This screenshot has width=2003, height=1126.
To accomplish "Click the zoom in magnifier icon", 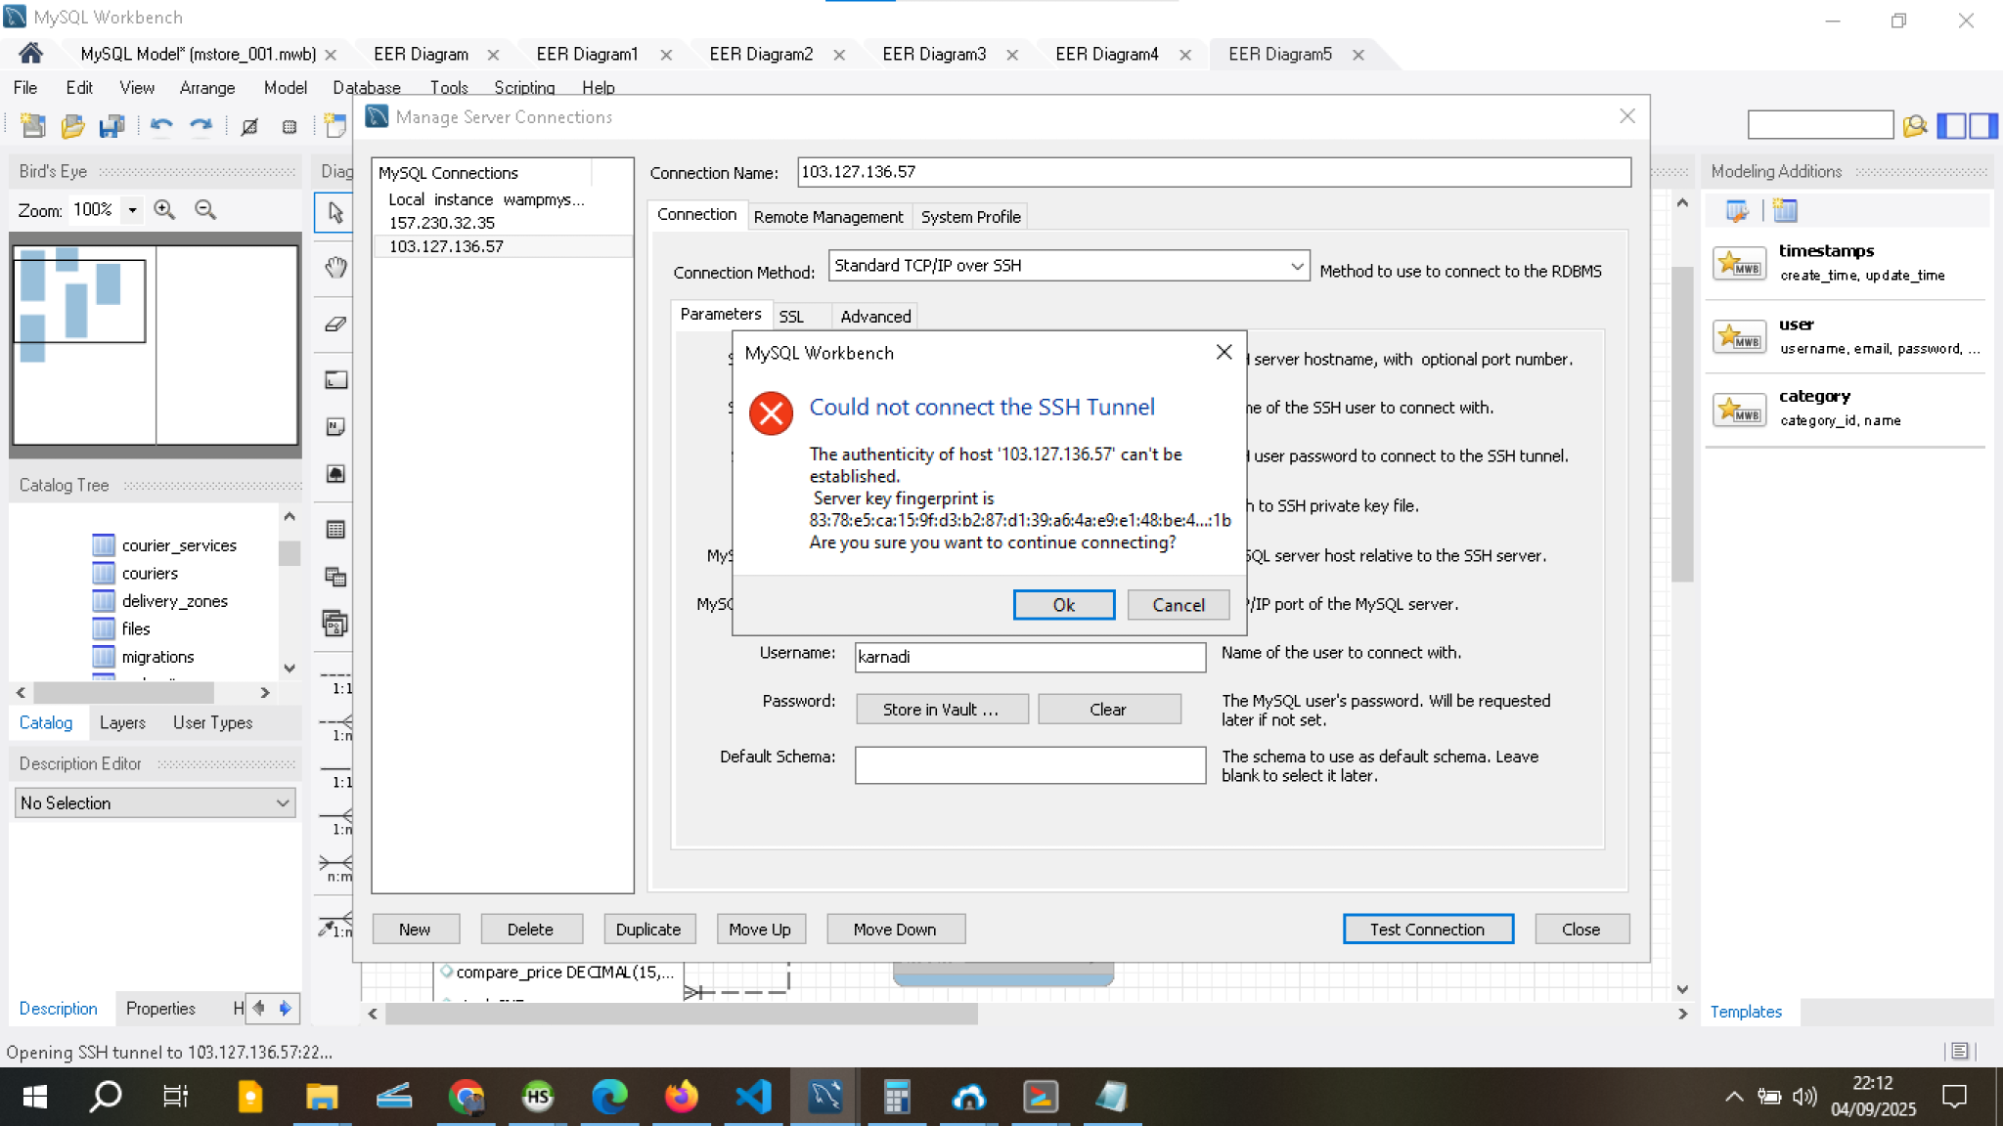I will [x=164, y=210].
